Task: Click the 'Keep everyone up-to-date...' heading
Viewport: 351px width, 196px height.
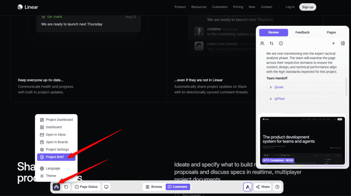Action: tap(40, 80)
